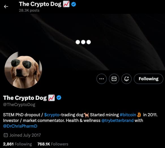The width and height of the screenshot is (165, 148).
Task: Click the three white dots on banner
Action: [83, 42]
